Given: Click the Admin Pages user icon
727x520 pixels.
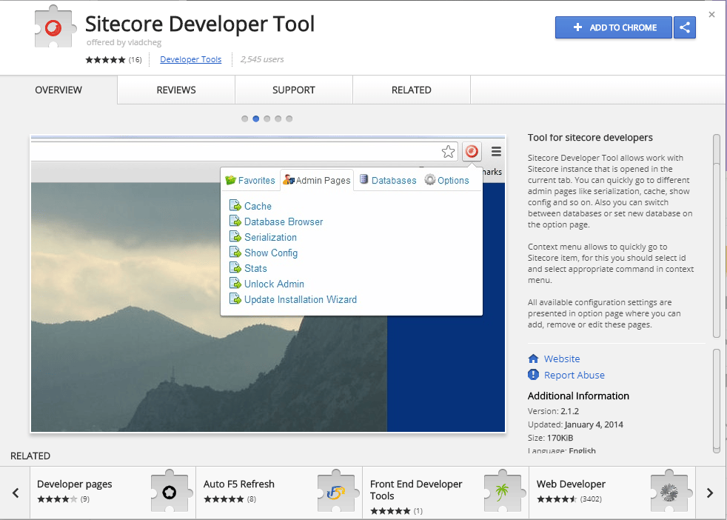Looking at the screenshot, I should [289, 179].
